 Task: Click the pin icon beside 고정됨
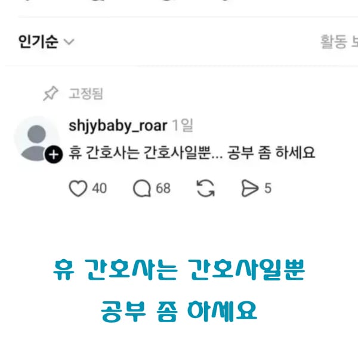[x=51, y=94]
